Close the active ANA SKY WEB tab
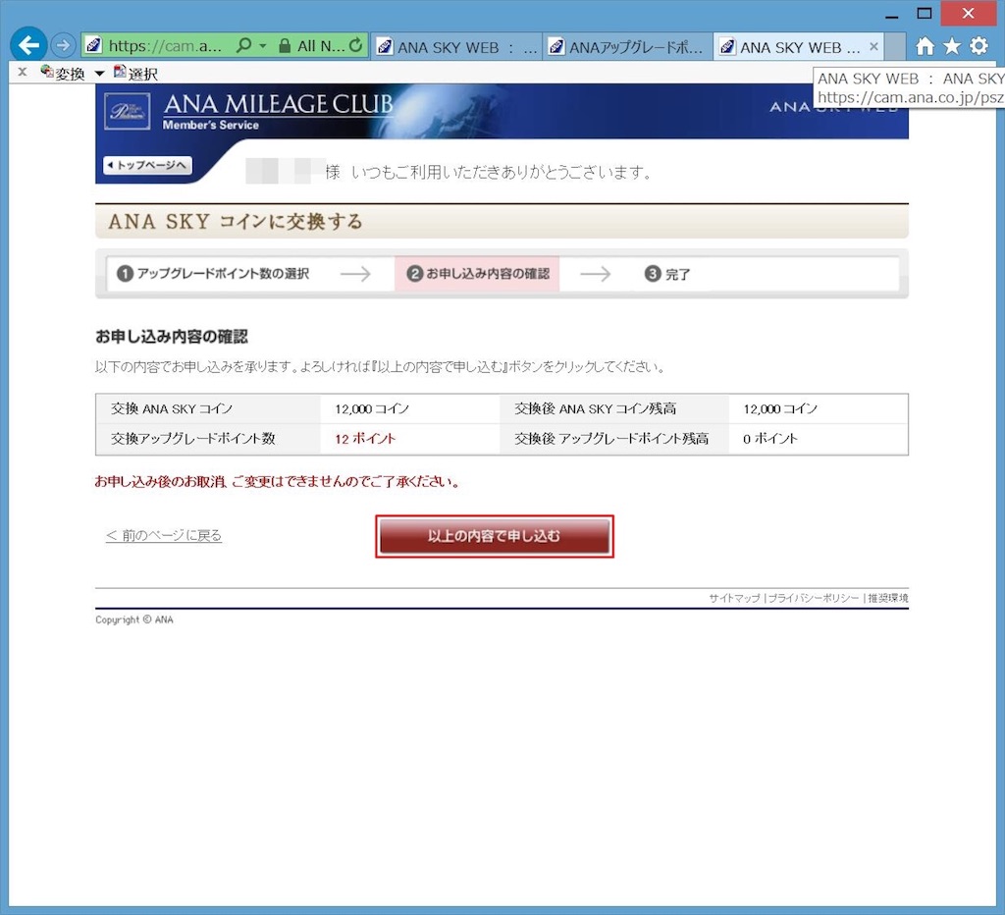Image resolution: width=1005 pixels, height=915 pixels. [x=873, y=47]
